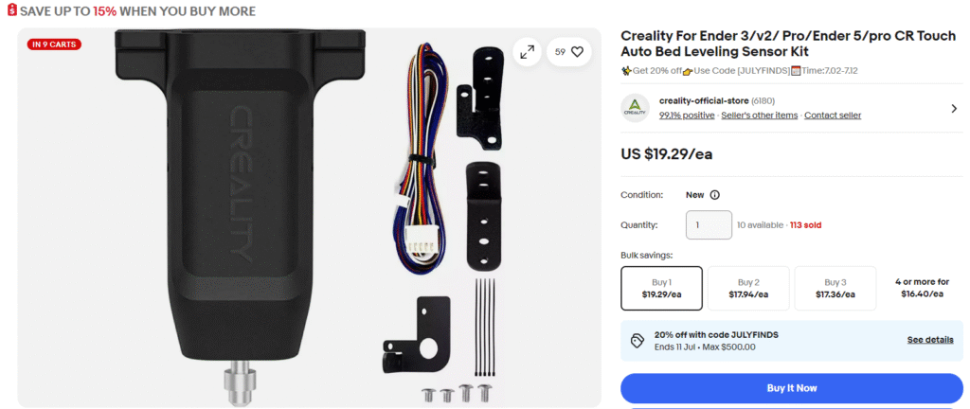
Task: Select the Buy 1 bulk option
Action: [x=661, y=288]
